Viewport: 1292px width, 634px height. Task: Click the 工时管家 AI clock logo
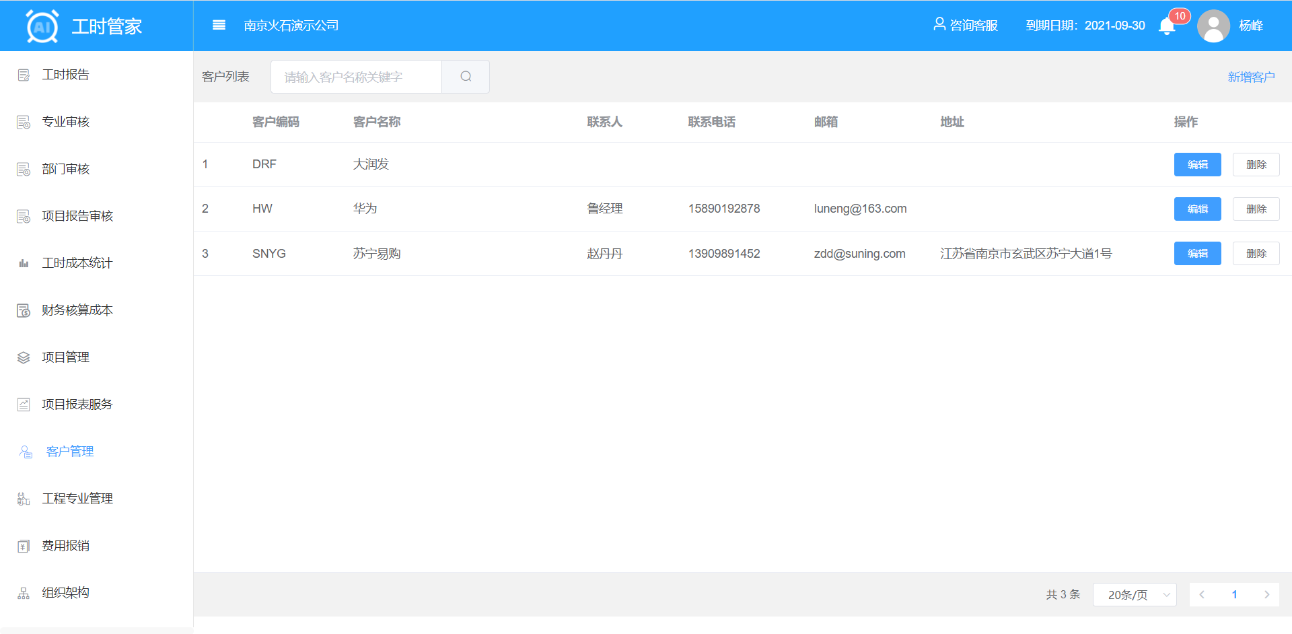(42, 26)
